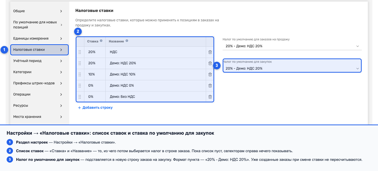Grab drag handle of Демо: НДС 20% row
The image size is (378, 171).
click(x=80, y=63)
